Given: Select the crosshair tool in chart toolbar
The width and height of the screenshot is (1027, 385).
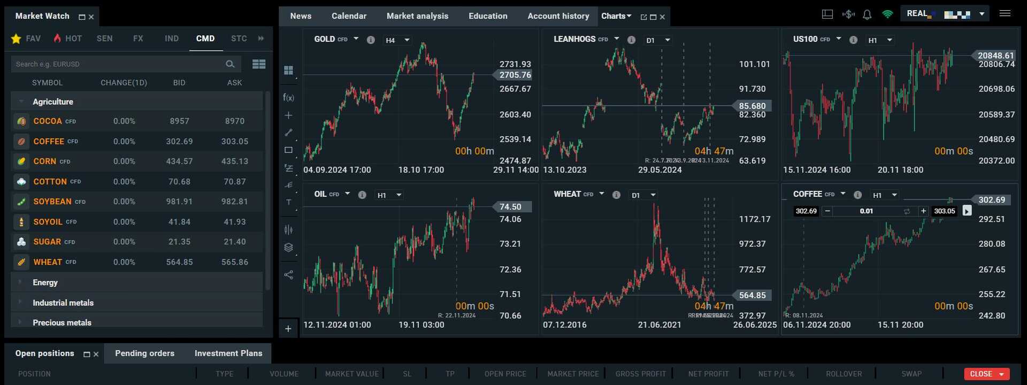Looking at the screenshot, I should (x=288, y=115).
